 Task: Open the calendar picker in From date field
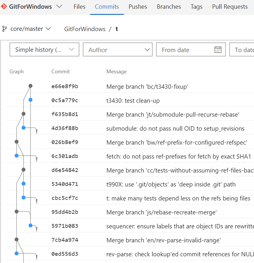coord(218,49)
